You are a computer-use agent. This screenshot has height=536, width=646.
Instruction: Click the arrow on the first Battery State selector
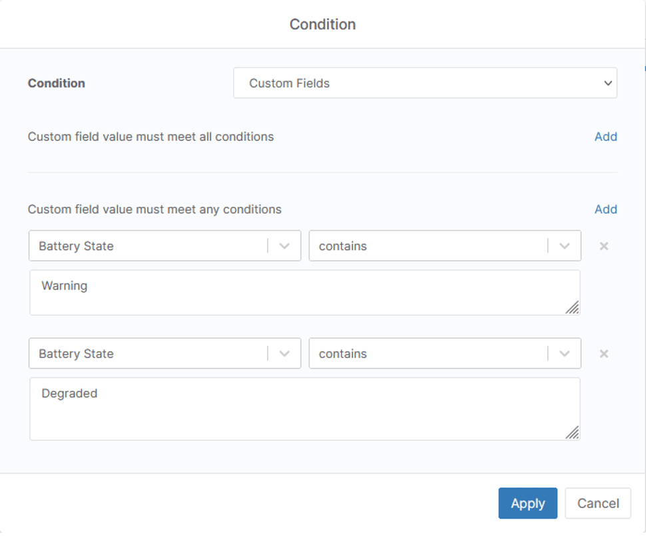tap(285, 245)
